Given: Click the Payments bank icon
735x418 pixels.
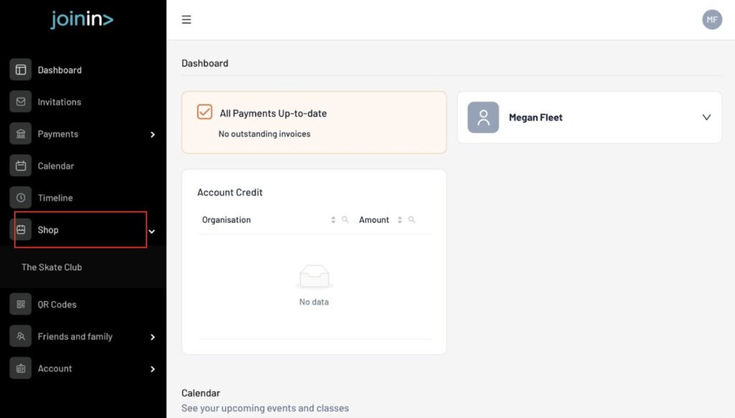Looking at the screenshot, I should point(21,134).
